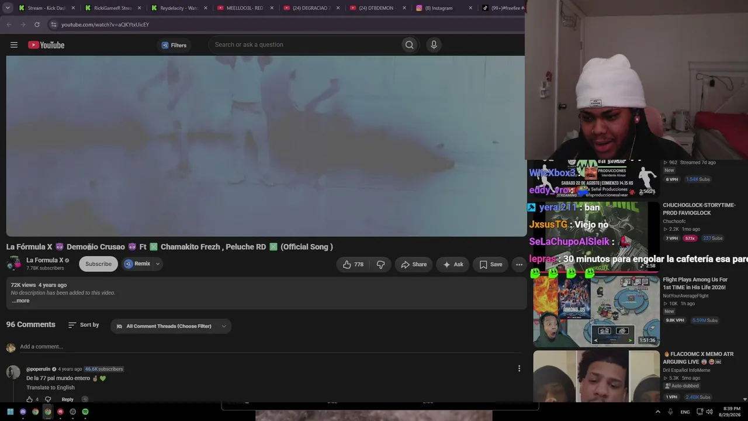The width and height of the screenshot is (748, 421).
Task: Save the video to a playlist
Action: click(x=491, y=264)
